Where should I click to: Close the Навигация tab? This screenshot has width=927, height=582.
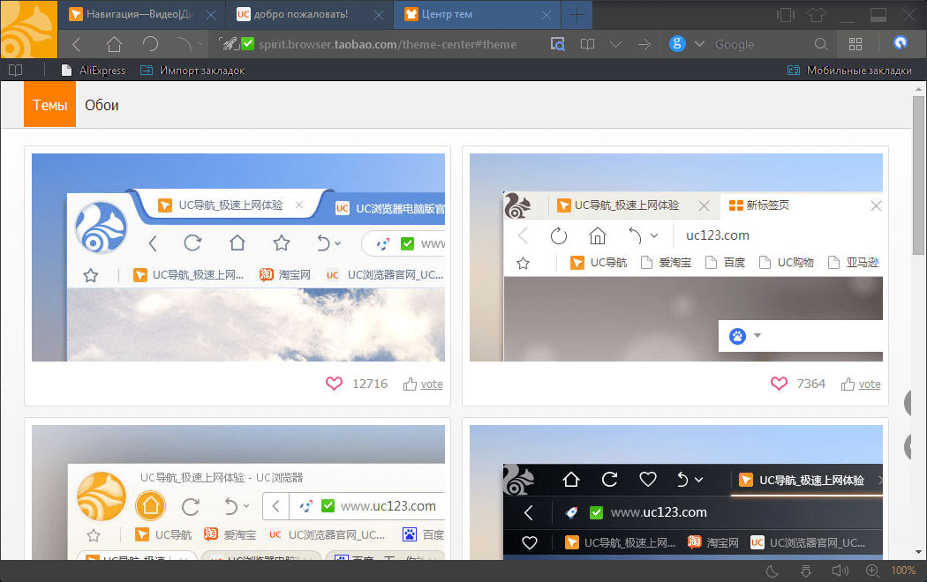pos(210,15)
